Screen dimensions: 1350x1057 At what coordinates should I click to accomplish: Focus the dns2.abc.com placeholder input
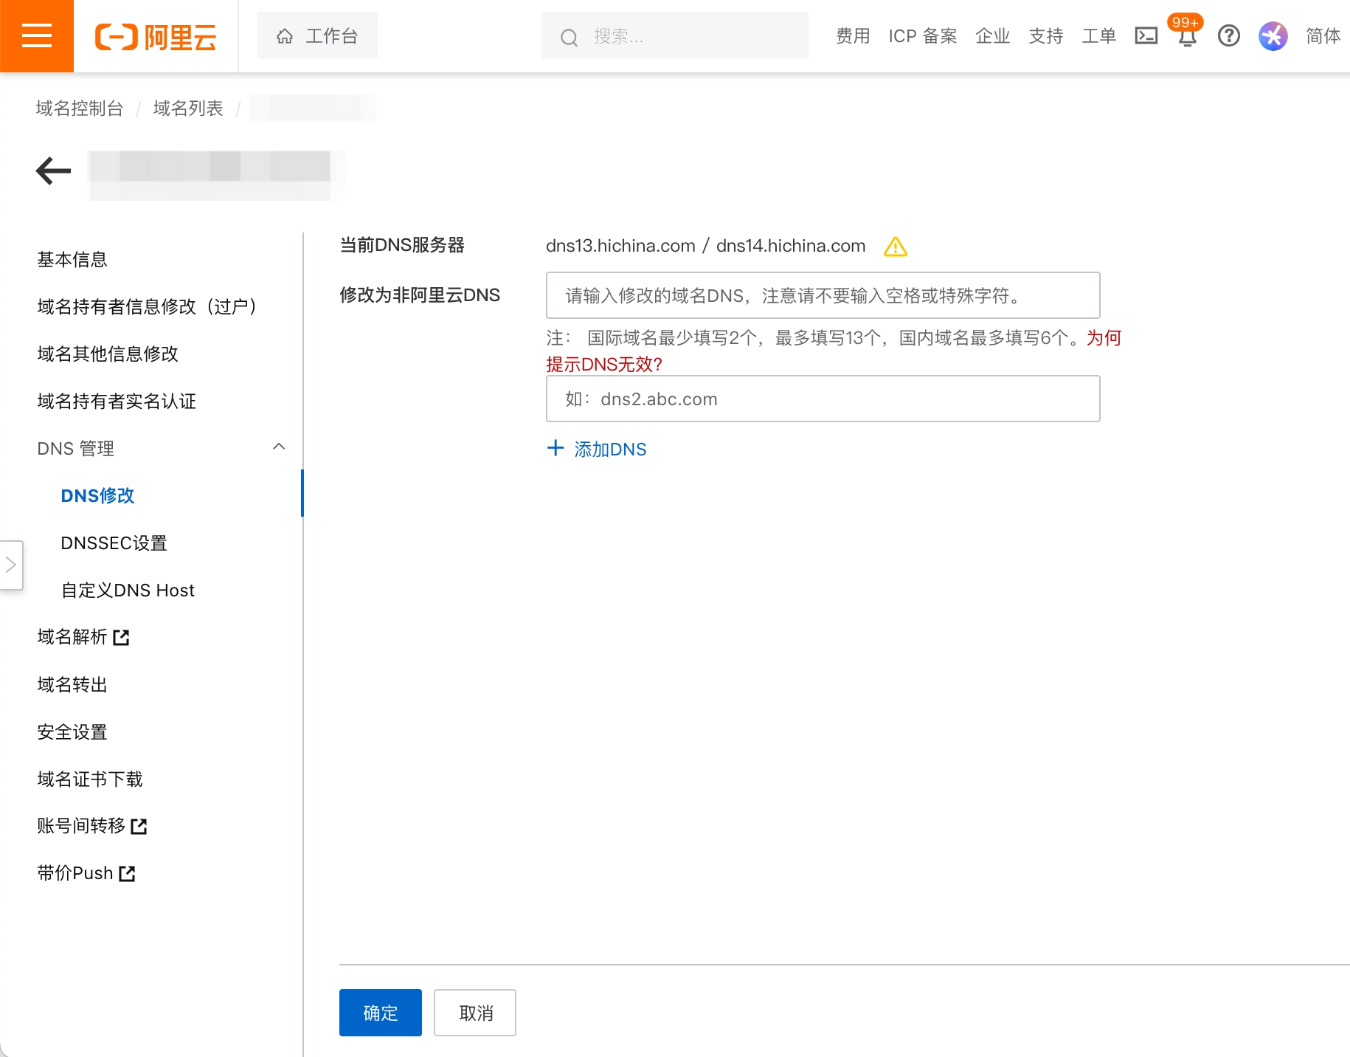[823, 399]
